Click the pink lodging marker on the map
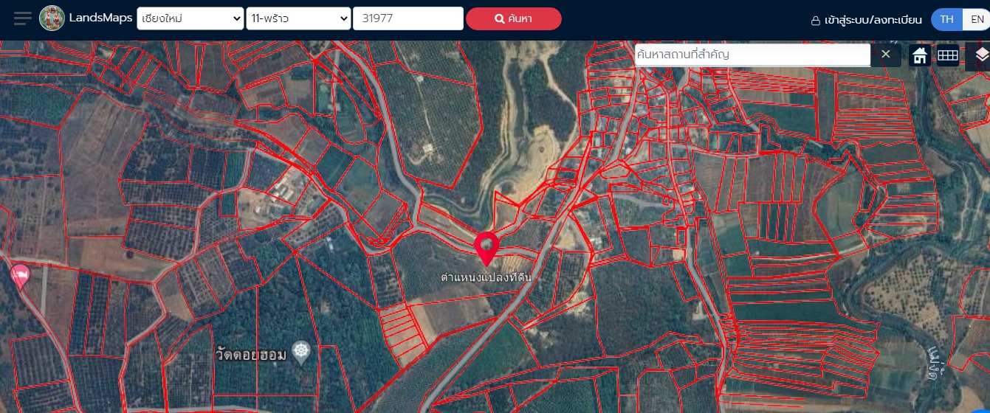Viewport: 990px width, 413px height. [21, 276]
